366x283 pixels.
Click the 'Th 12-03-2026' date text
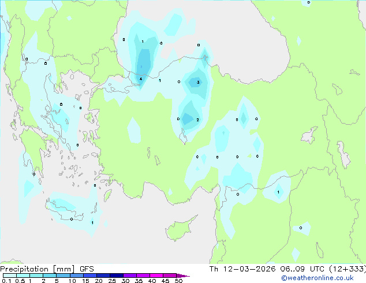point(242,269)
